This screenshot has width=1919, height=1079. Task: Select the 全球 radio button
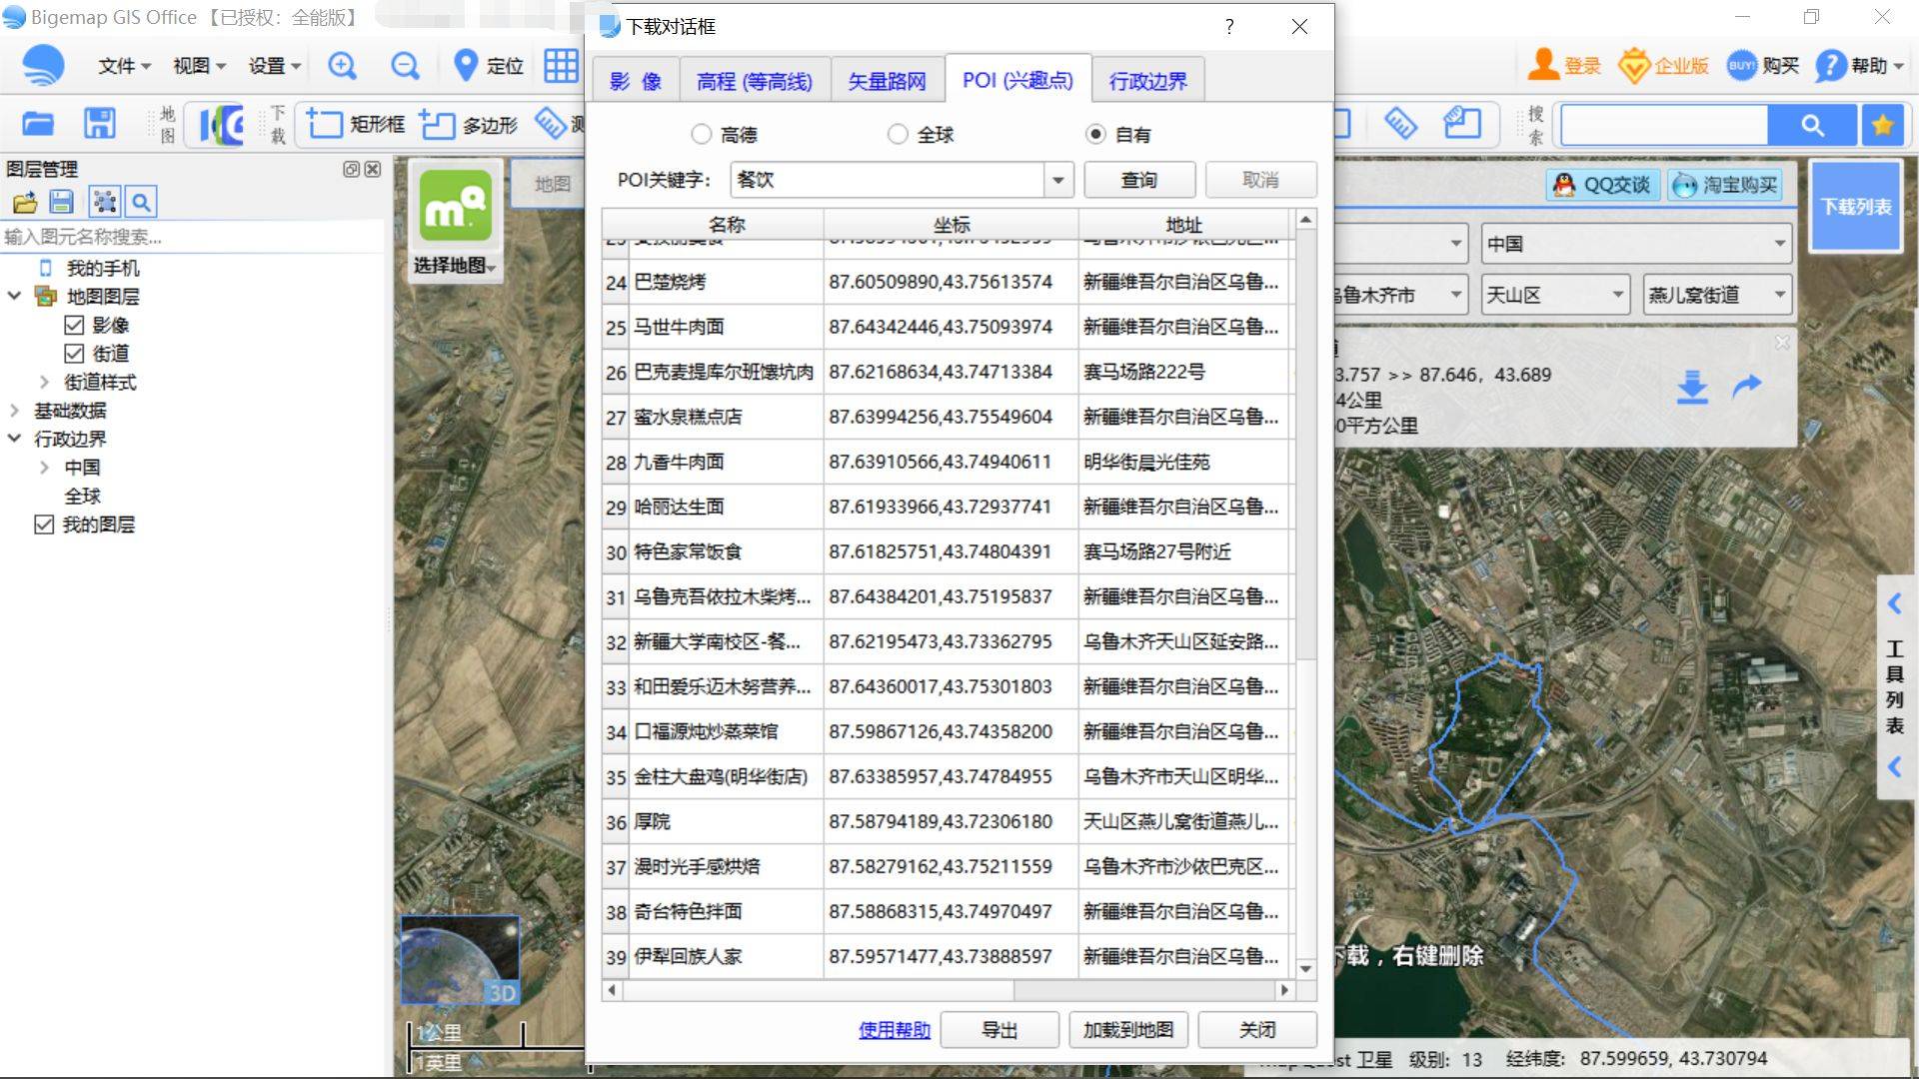click(898, 134)
